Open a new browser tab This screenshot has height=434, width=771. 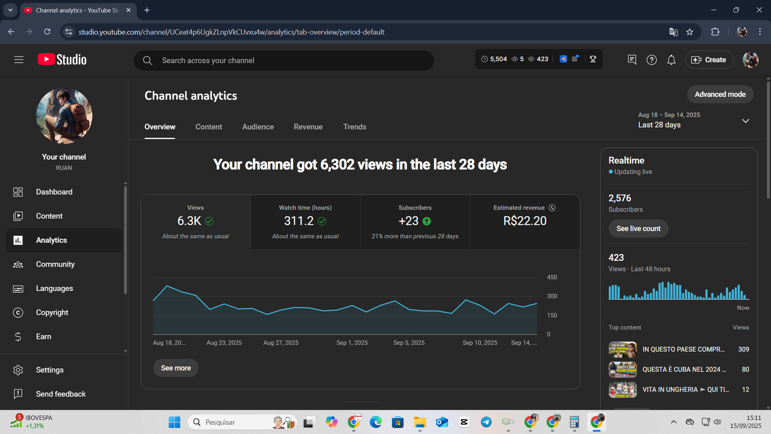(147, 10)
